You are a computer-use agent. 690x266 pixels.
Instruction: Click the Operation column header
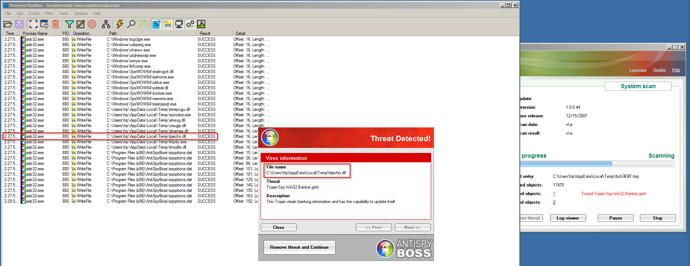tap(89, 33)
